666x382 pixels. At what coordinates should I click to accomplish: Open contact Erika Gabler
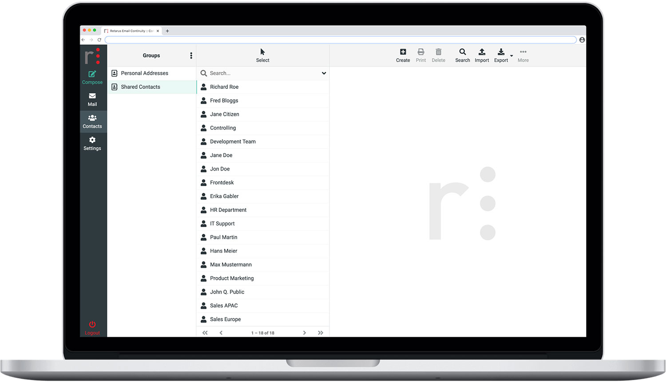[x=263, y=196]
